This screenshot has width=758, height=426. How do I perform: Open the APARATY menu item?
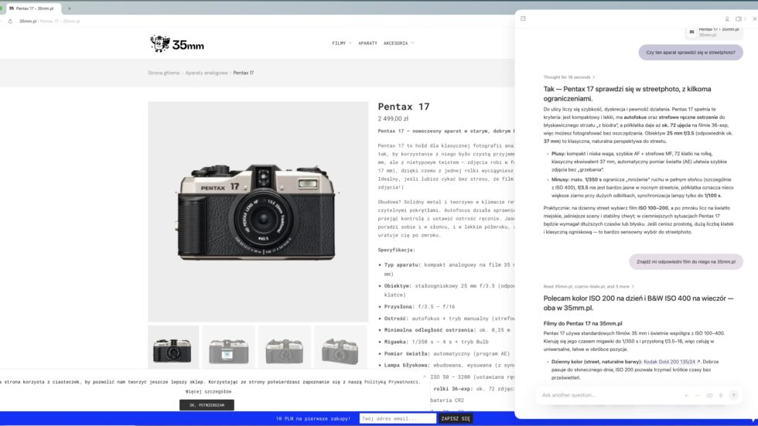point(367,43)
